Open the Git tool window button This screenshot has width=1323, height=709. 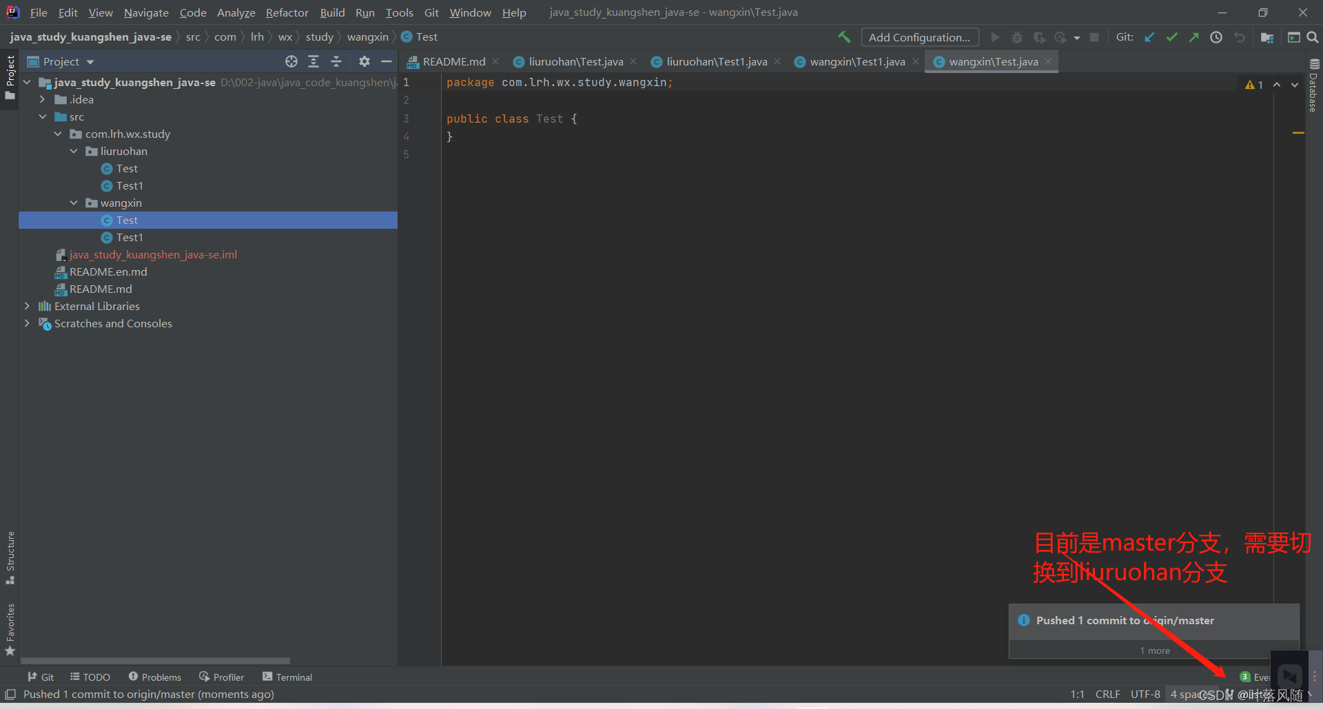click(x=41, y=677)
